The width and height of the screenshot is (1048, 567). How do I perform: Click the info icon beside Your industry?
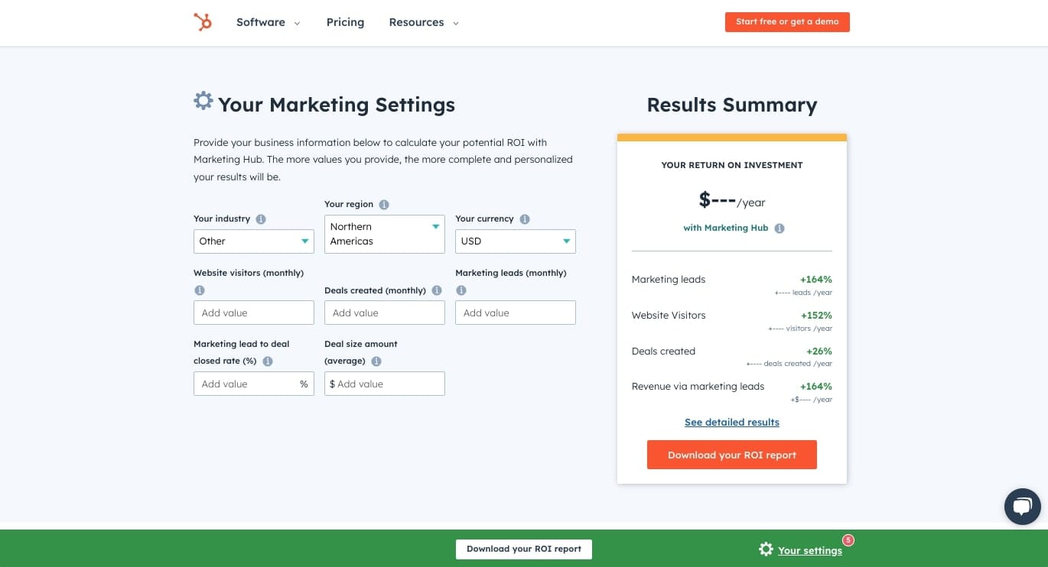[261, 219]
